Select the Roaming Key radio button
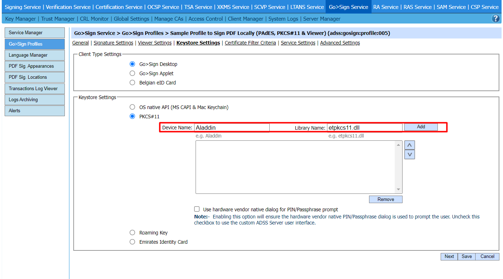 (133, 233)
